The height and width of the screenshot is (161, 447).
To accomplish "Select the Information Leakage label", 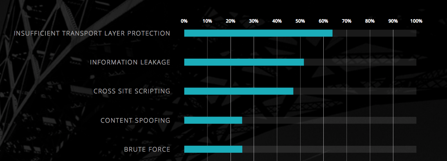I will pyautogui.click(x=130, y=62).
